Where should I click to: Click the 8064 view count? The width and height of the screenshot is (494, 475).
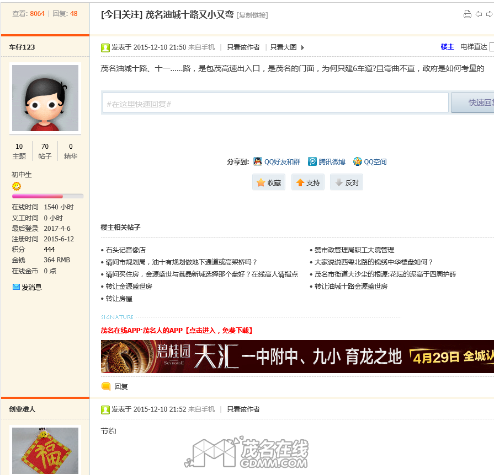(x=37, y=14)
